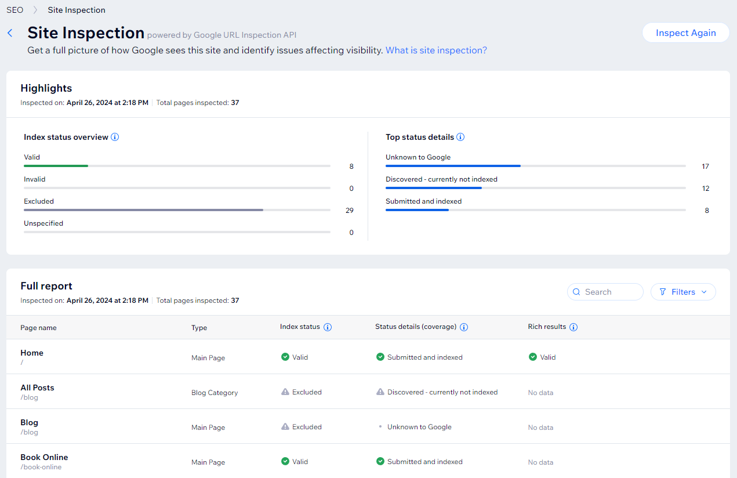
Task: Click the back arrow beside Site Inspection
Action: tap(10, 33)
